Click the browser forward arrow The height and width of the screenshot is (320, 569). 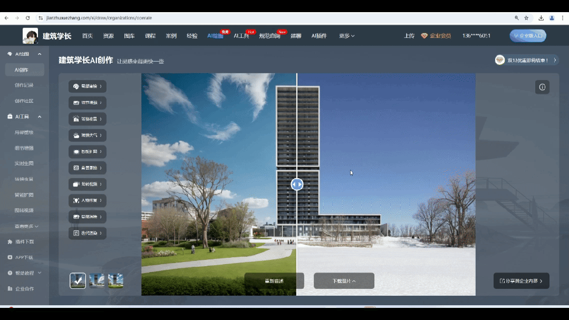[17, 18]
